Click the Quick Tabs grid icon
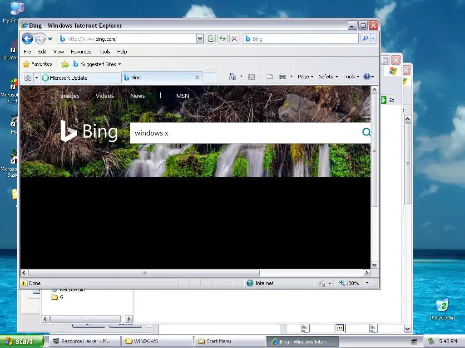The height and width of the screenshot is (348, 465). [28, 78]
